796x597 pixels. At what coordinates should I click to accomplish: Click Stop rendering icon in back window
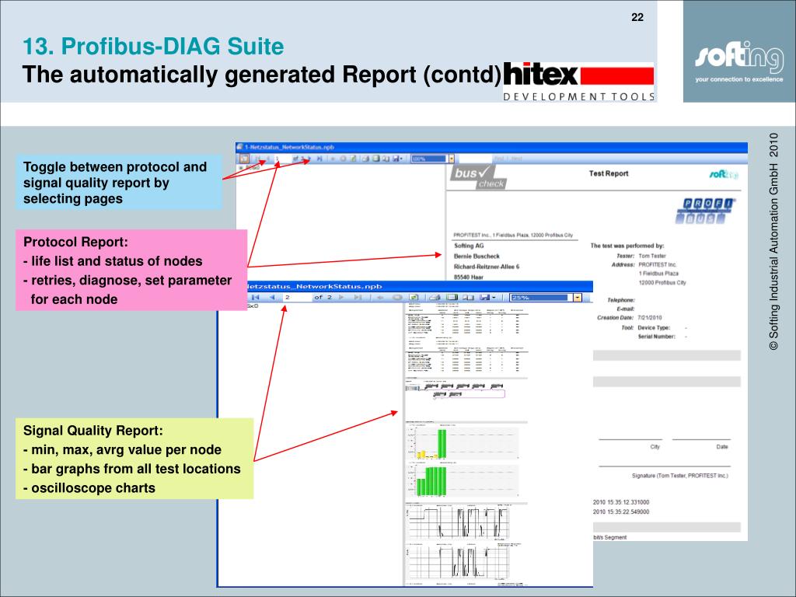point(343,159)
